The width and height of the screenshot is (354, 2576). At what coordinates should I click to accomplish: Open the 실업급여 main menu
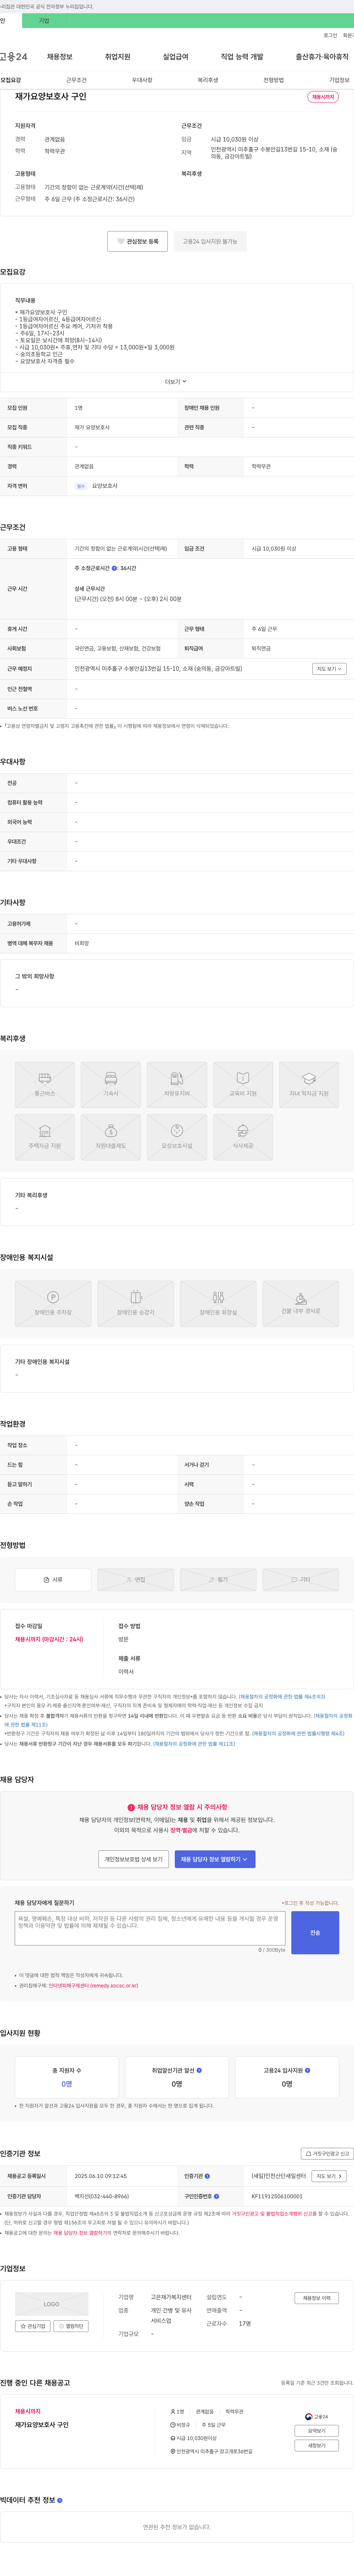pyautogui.click(x=175, y=57)
